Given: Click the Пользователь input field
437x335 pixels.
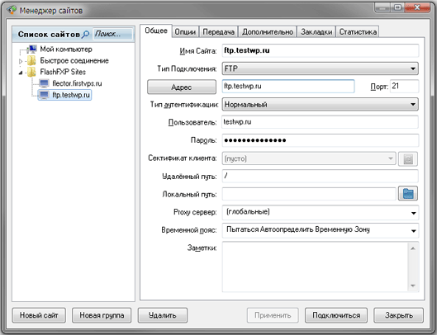Looking at the screenshot, I should (321, 122).
